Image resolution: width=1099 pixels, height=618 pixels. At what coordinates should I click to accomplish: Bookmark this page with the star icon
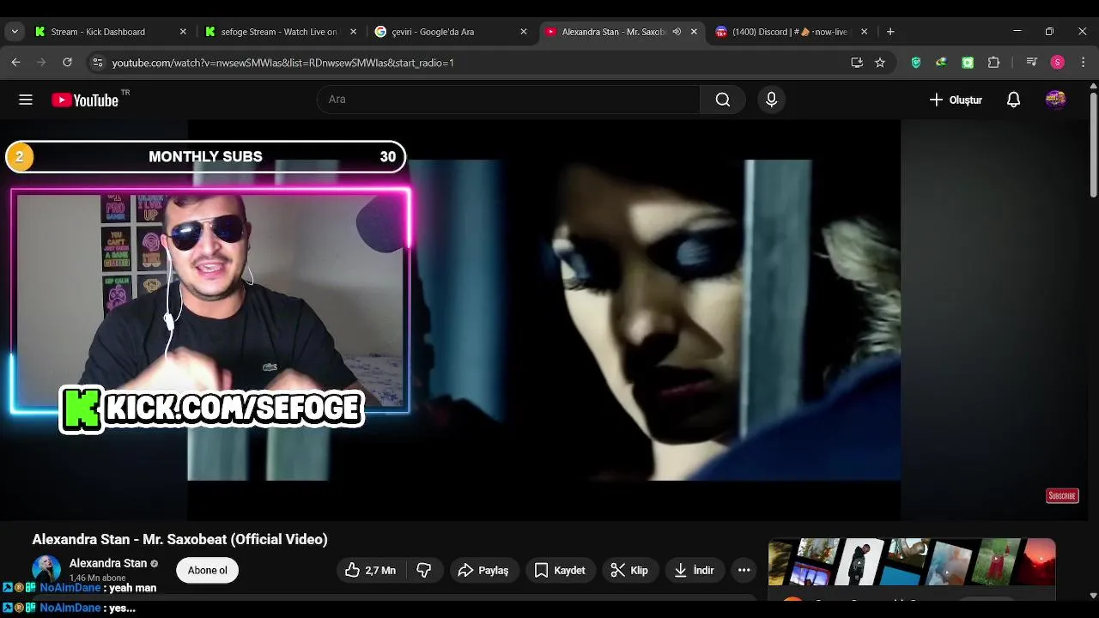click(x=880, y=63)
